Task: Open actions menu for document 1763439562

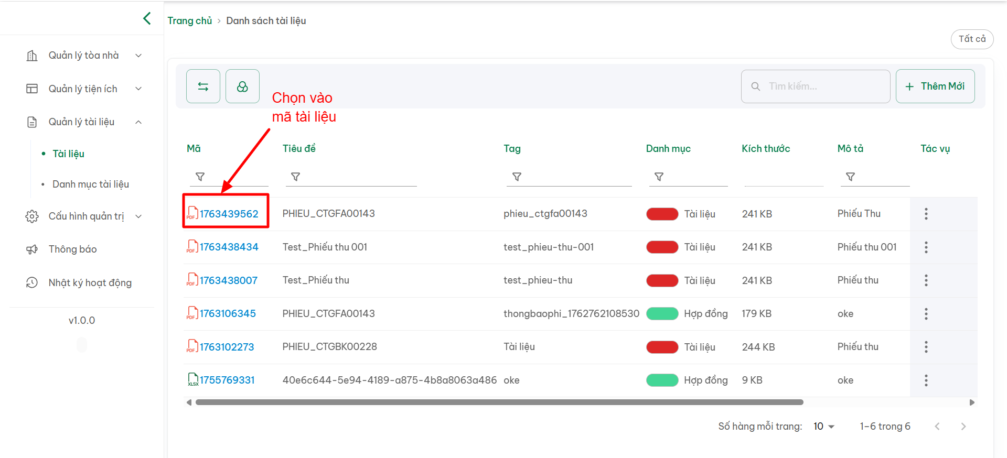Action: coord(926,214)
